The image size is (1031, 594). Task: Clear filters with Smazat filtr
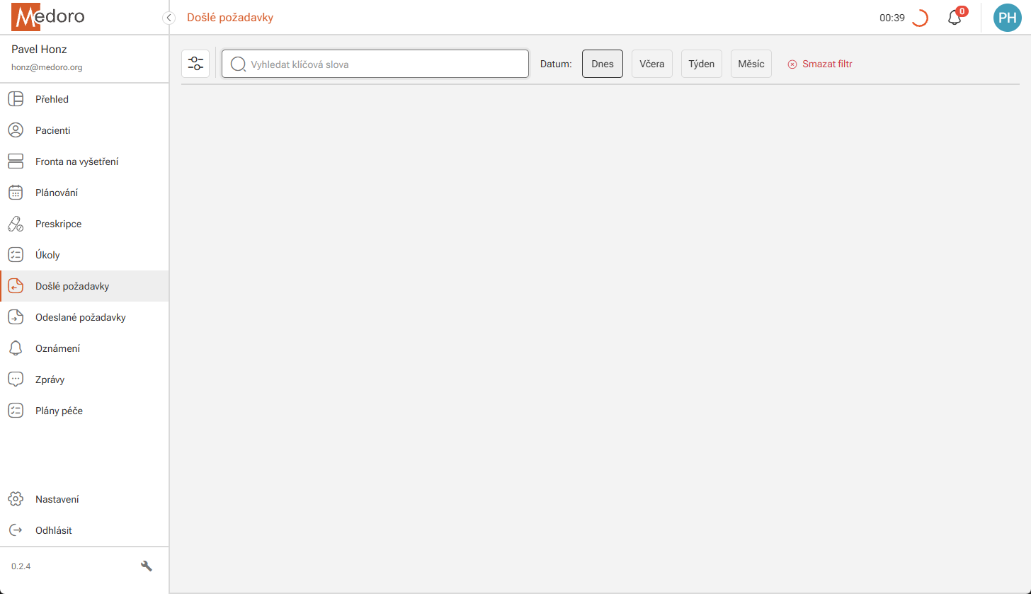820,64
